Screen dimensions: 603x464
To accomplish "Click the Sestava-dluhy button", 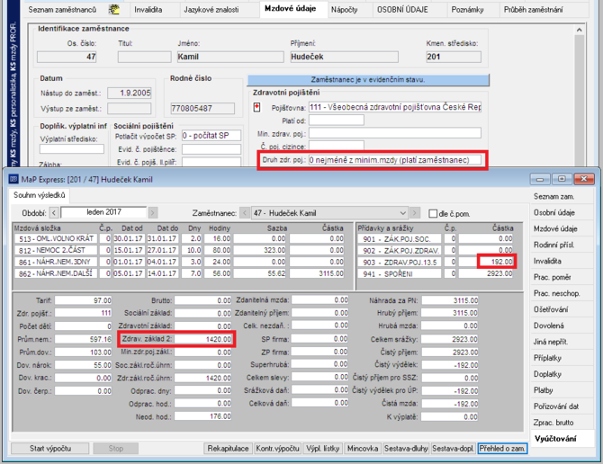I will (406, 448).
